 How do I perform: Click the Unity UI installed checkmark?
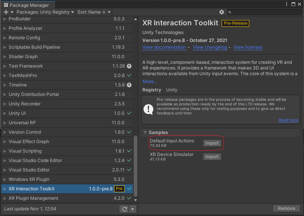129,113
